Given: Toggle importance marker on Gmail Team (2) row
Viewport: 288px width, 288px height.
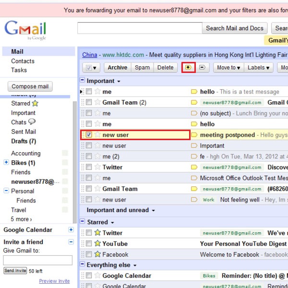Looking at the screenshot, I should pos(194,102).
